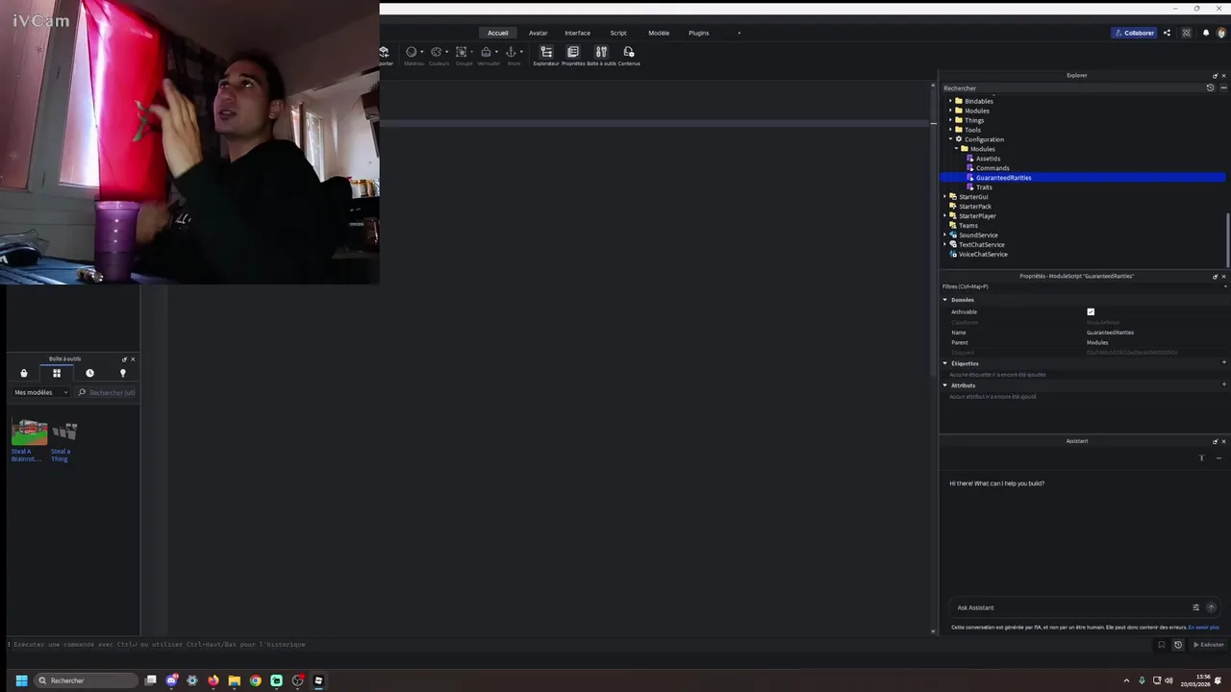
Task: Expand the Things folder
Action: click(x=951, y=120)
